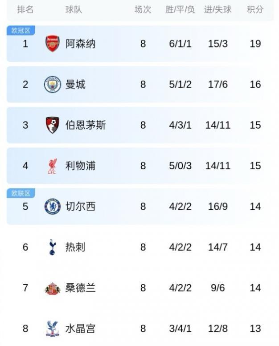This screenshot has width=279, height=346.
Task: Click the Arsenal club crest icon
Action: (53, 44)
